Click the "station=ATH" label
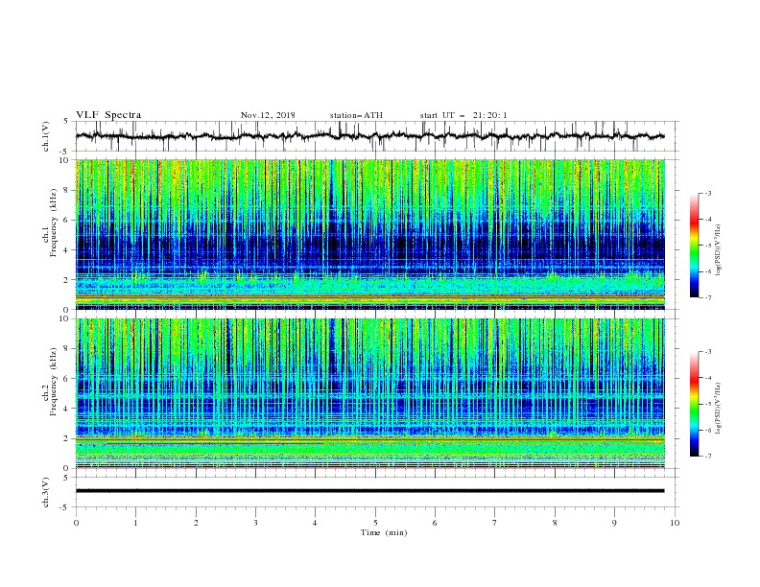760x587 pixels. pos(356,115)
